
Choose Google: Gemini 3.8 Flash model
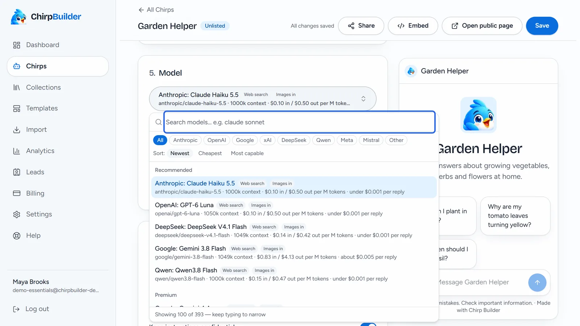pos(294,252)
